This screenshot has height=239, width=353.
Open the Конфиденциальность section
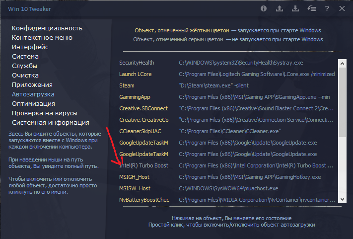coord(47,28)
